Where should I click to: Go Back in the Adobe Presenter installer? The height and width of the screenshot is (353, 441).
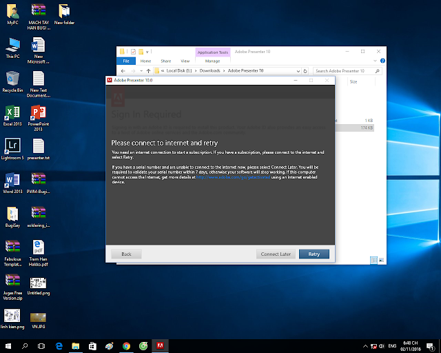point(126,254)
